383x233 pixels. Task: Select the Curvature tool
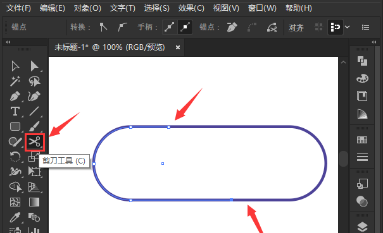pos(34,96)
